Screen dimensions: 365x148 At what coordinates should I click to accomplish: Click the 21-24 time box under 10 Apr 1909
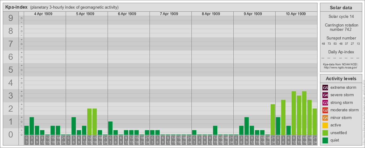pos(315,140)
